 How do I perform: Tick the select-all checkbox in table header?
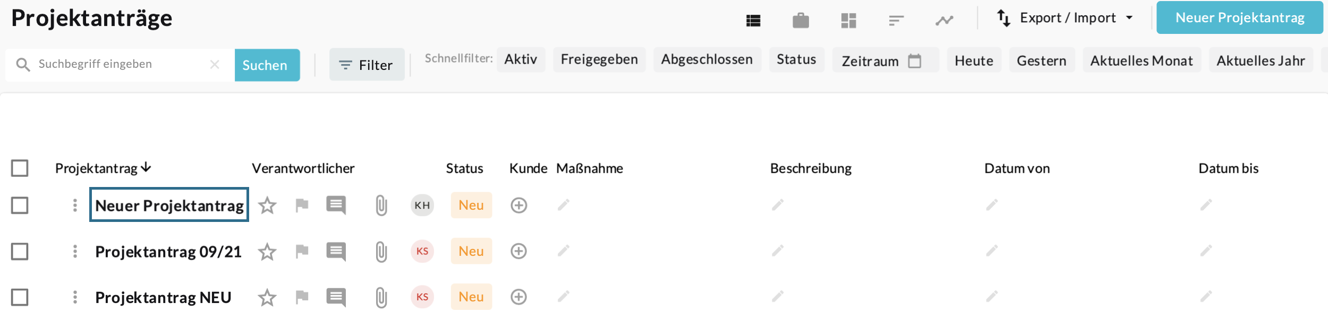(x=20, y=168)
